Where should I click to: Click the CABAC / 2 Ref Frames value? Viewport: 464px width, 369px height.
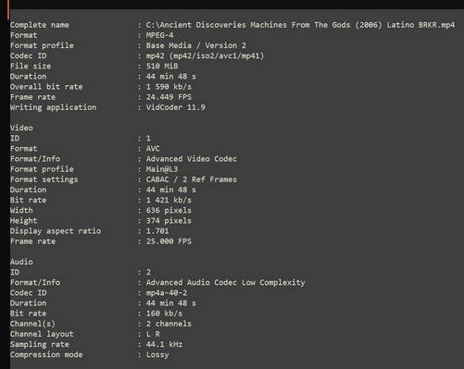click(x=192, y=179)
